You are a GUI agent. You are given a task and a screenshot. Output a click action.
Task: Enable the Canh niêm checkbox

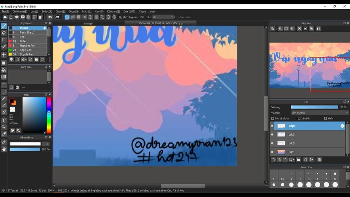click(x=177, y=17)
